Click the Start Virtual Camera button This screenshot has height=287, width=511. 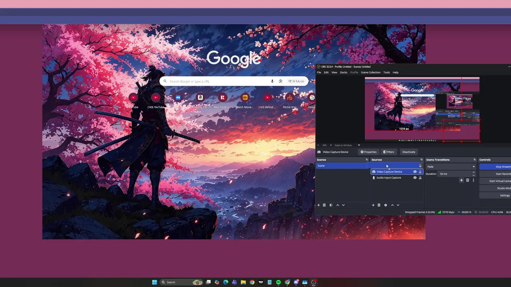(495, 181)
